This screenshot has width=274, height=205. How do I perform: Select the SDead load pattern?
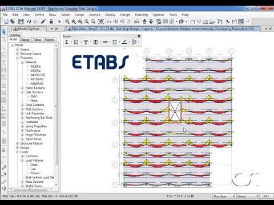pyautogui.click(x=35, y=173)
